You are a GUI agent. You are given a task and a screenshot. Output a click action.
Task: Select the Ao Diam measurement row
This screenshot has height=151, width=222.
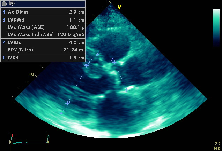[43, 12]
